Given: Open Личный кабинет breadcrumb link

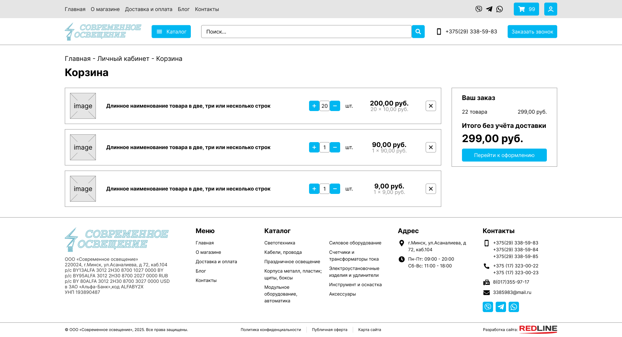Looking at the screenshot, I should point(123,59).
